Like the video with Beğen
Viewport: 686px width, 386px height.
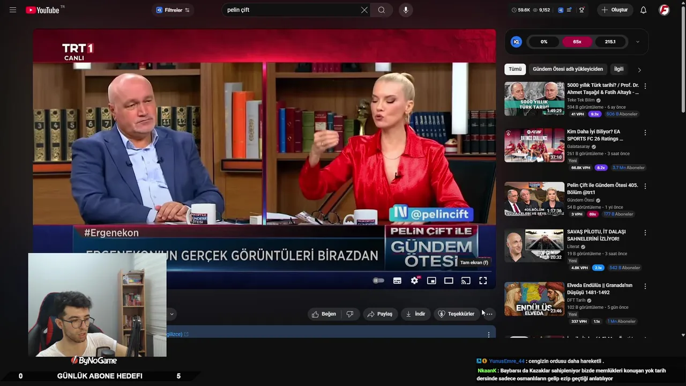(x=324, y=314)
